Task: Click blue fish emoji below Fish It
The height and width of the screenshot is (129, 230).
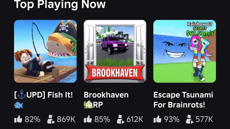Action: click(x=19, y=105)
